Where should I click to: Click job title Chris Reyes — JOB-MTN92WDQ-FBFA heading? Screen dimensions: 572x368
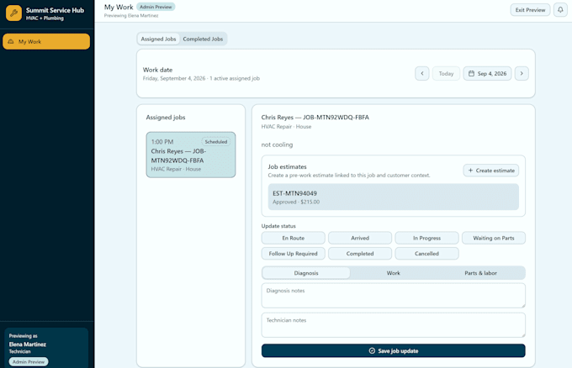click(x=315, y=118)
